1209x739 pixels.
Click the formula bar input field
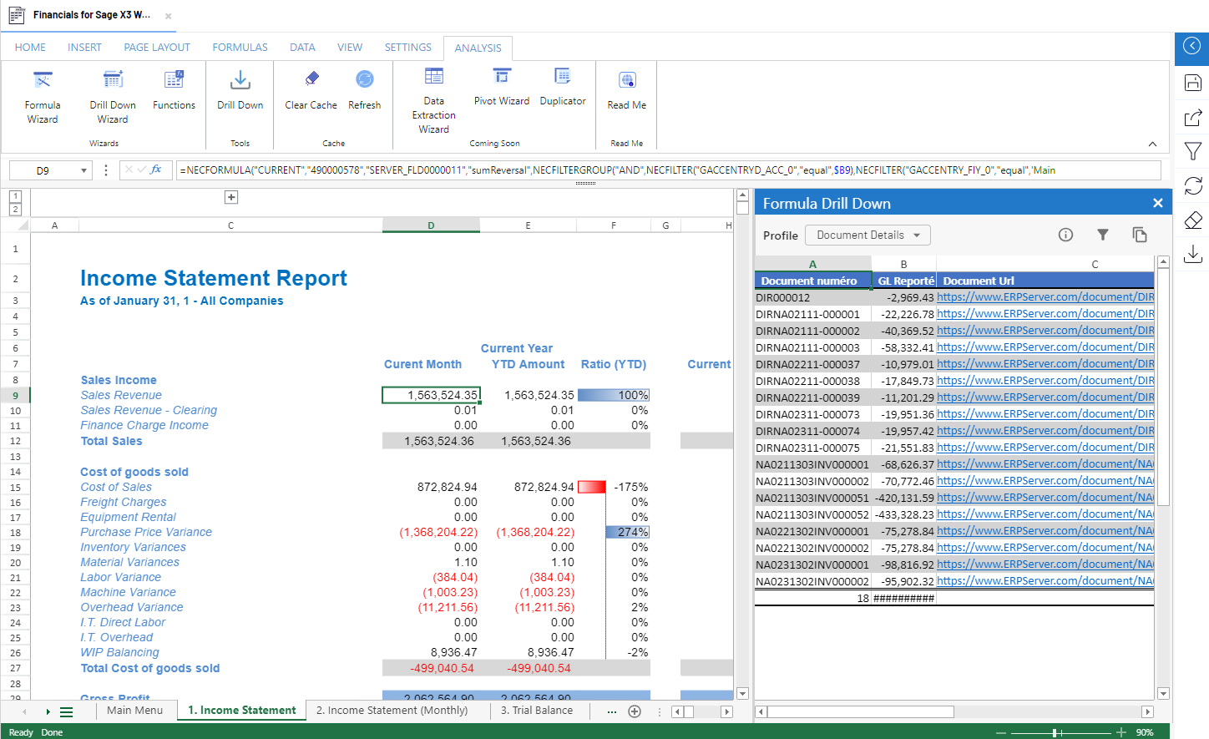(x=668, y=170)
